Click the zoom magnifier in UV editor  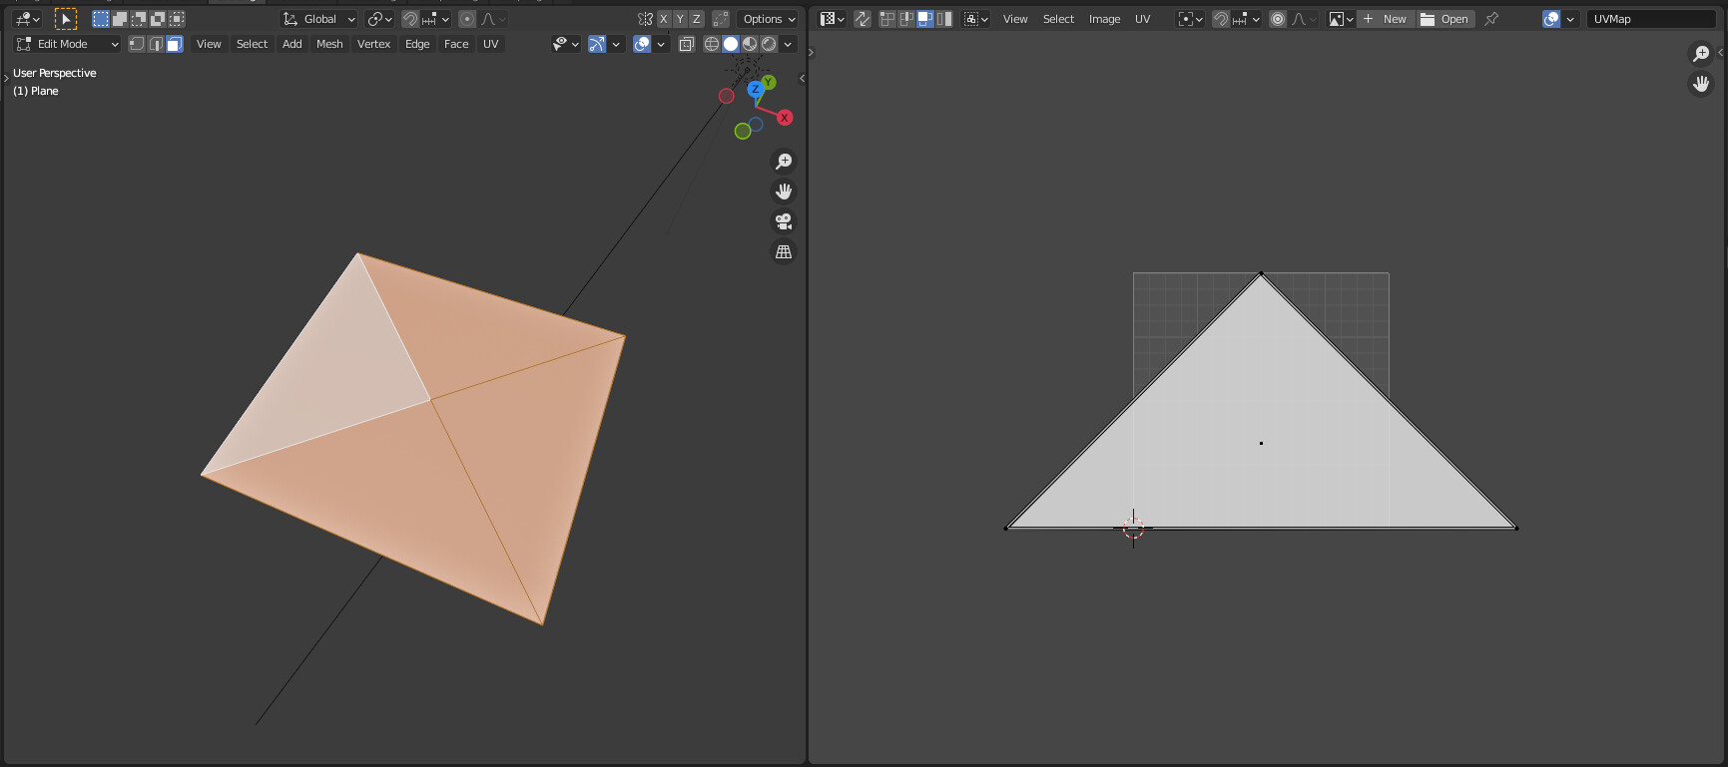click(1701, 54)
